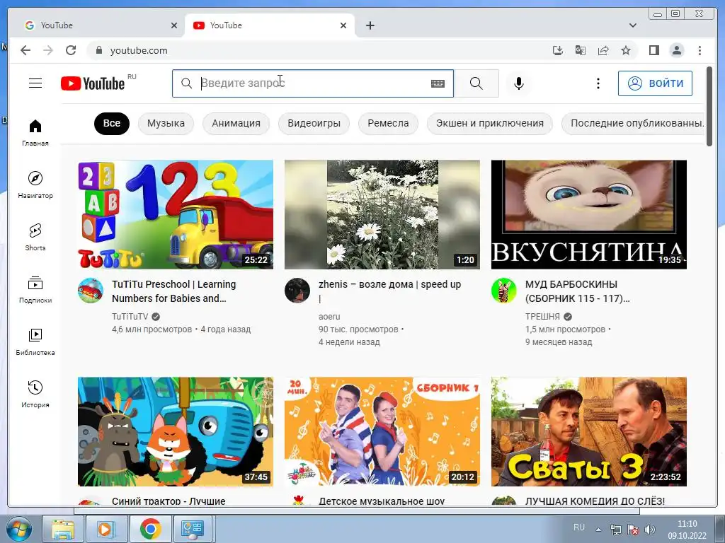Open Сваты 3 video thumbnail
The image size is (725, 543).
pyautogui.click(x=588, y=432)
